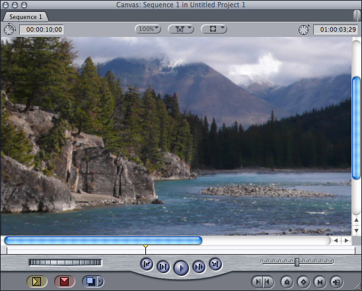Click the Match Frame button

337,282
